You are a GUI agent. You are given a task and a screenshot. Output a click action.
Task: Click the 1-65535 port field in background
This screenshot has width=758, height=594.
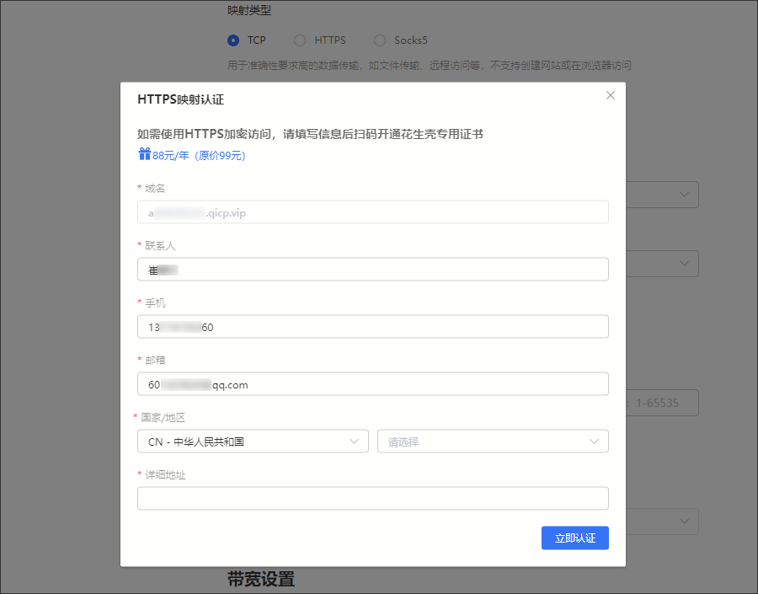(x=662, y=403)
